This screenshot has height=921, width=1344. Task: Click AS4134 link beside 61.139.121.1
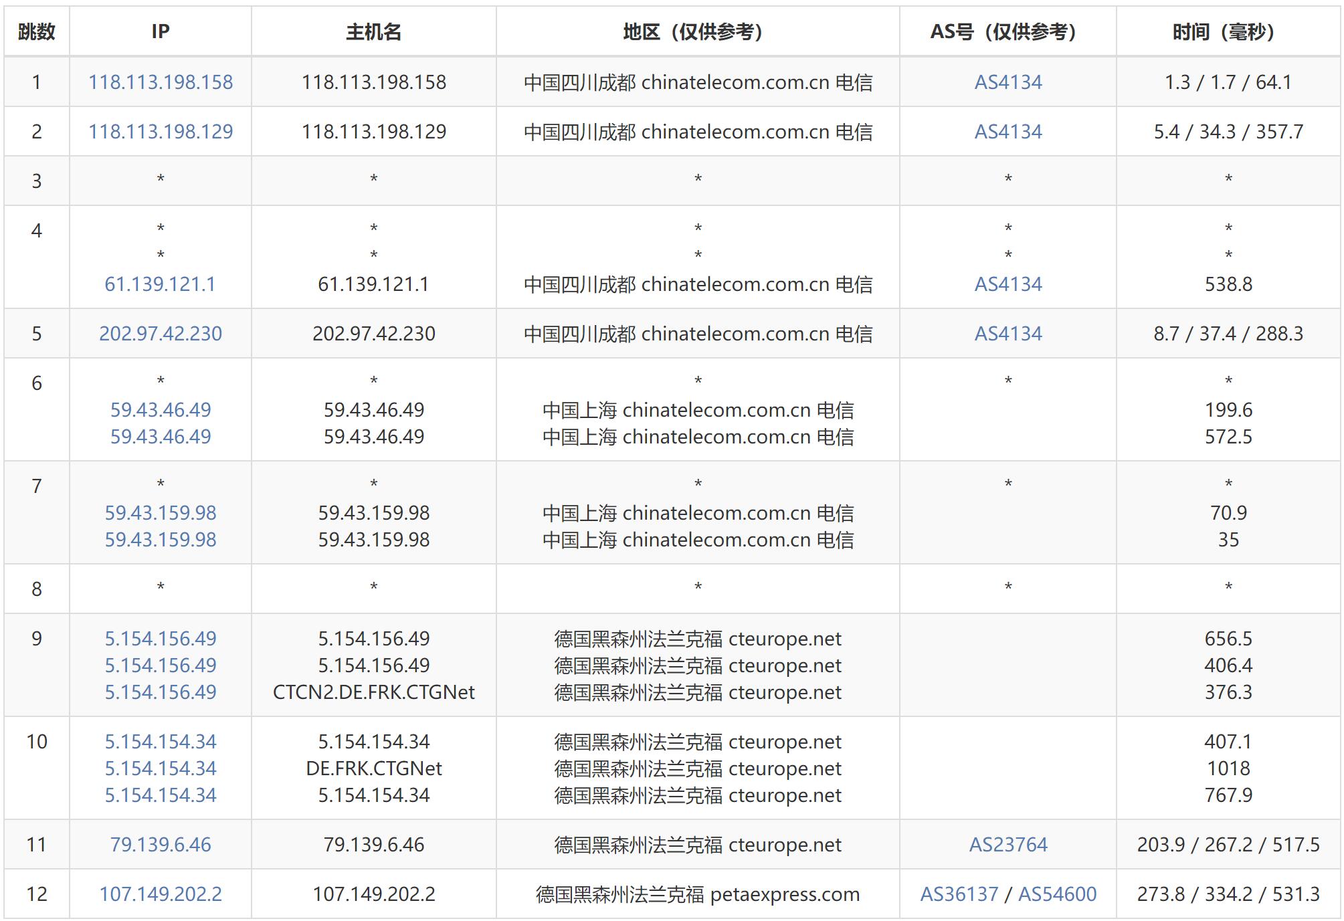coord(1008,284)
